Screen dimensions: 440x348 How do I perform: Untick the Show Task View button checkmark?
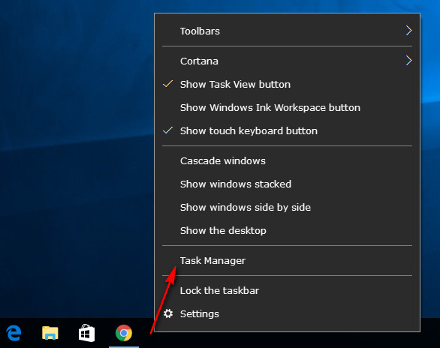167,84
